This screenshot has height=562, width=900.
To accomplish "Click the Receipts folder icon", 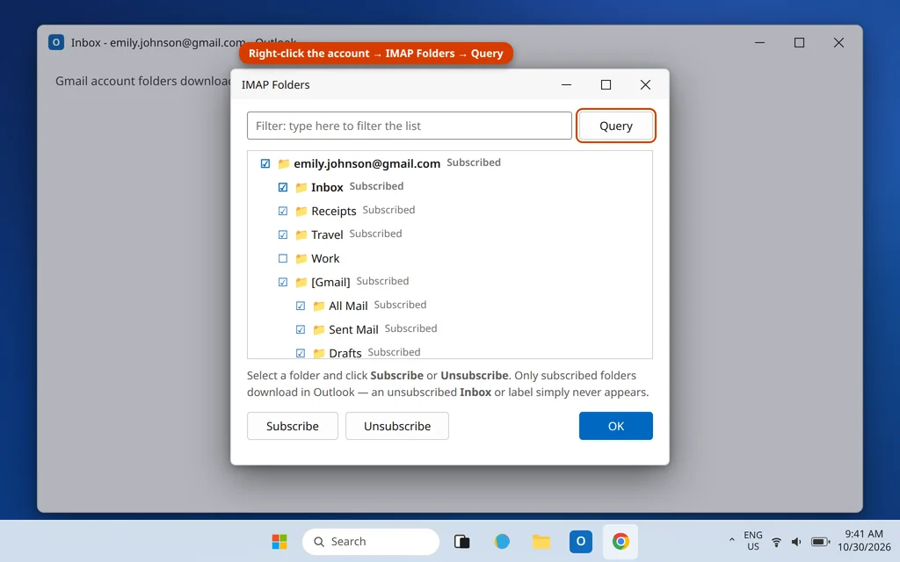I will tap(301, 211).
